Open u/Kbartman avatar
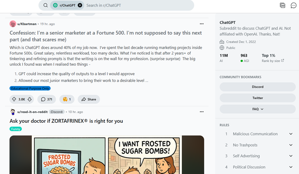Screen dimensions: 299x174 click(x=13, y=24)
